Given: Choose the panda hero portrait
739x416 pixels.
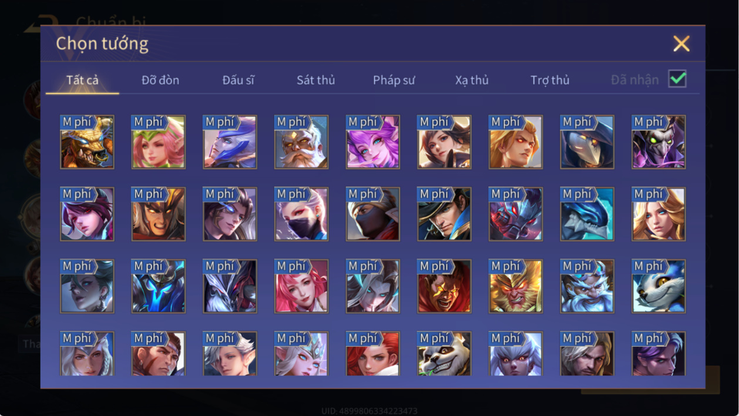Looking at the screenshot, I should pyautogui.click(x=444, y=354).
